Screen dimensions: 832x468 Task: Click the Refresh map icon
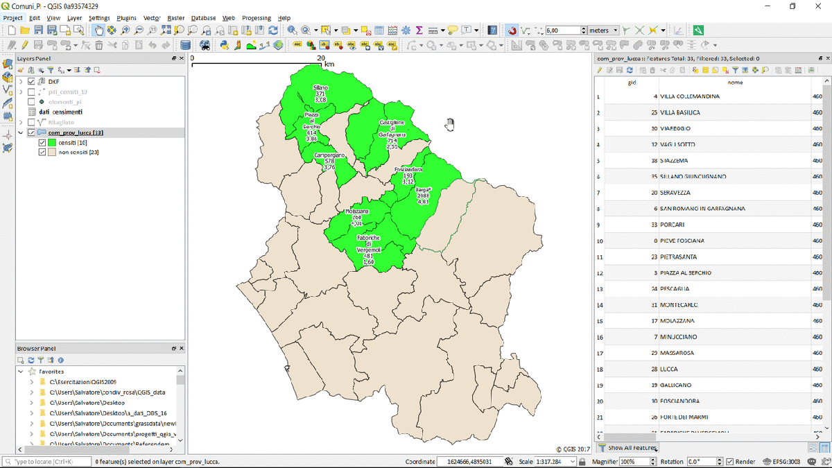point(273,31)
